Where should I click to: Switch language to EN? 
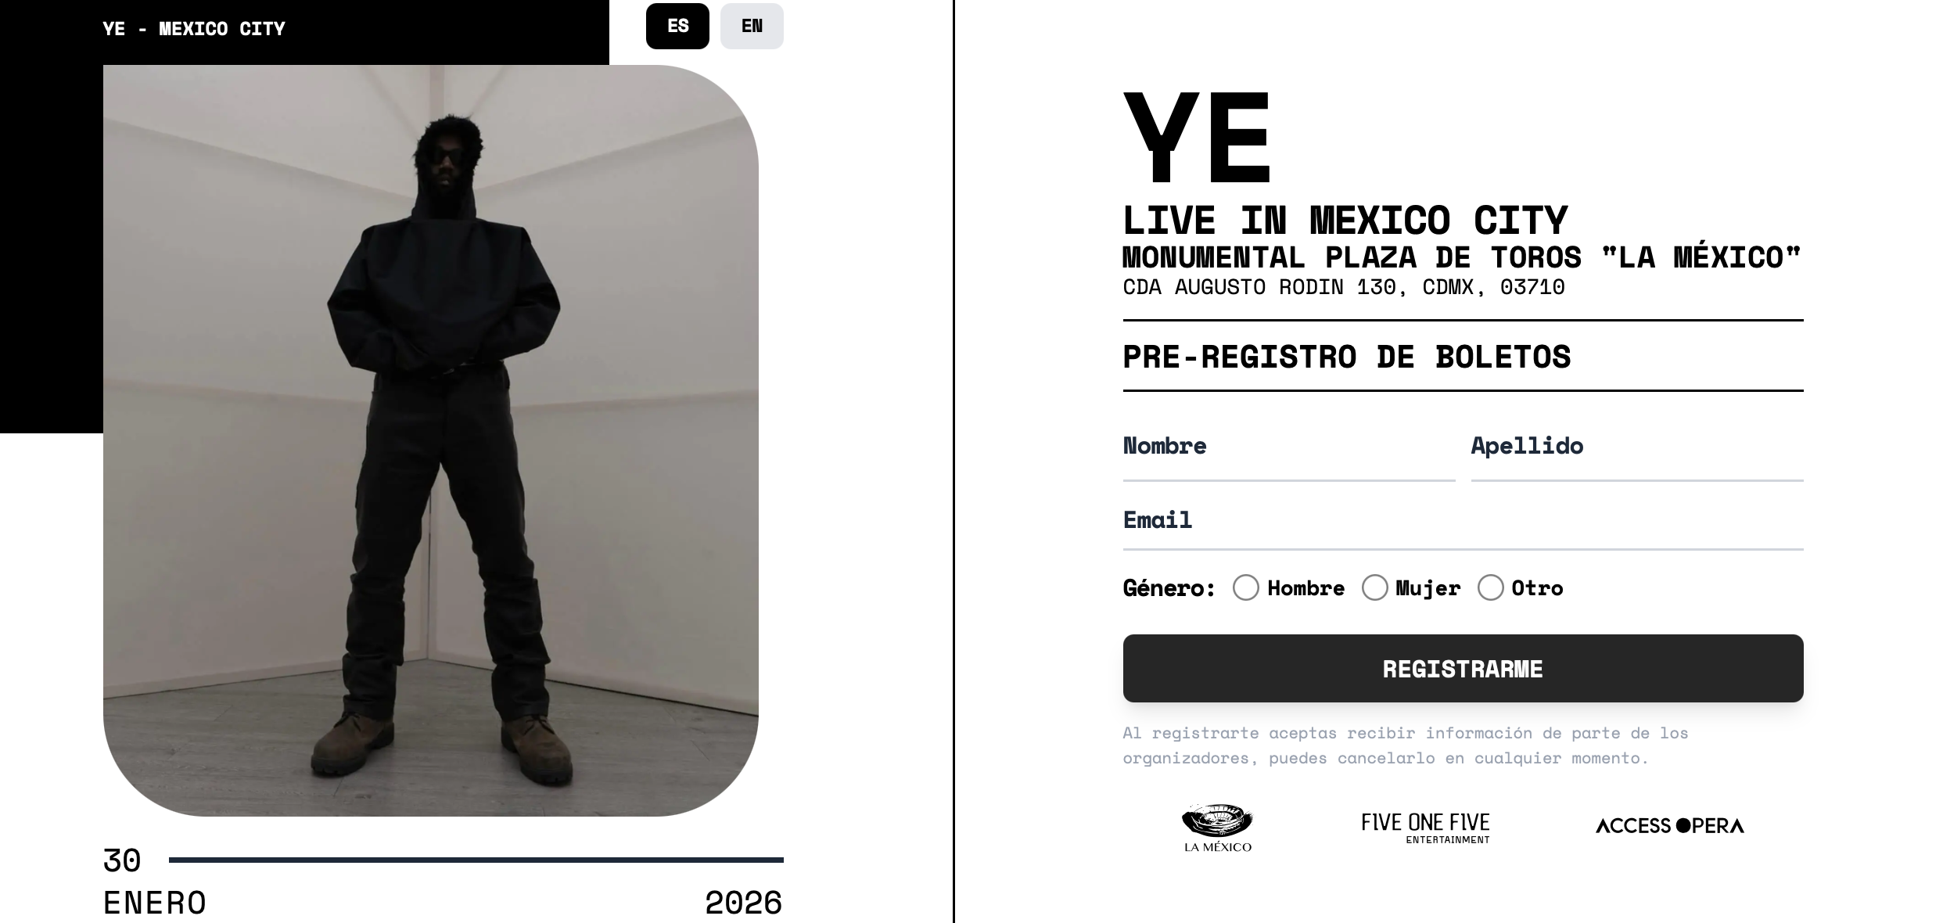point(752,26)
